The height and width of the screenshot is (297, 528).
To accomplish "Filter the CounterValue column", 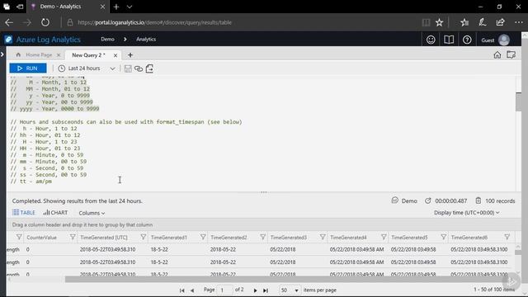I will tap(73, 237).
